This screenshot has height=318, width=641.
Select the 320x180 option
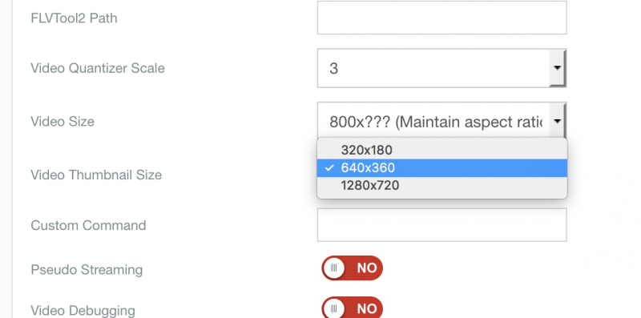coord(442,151)
